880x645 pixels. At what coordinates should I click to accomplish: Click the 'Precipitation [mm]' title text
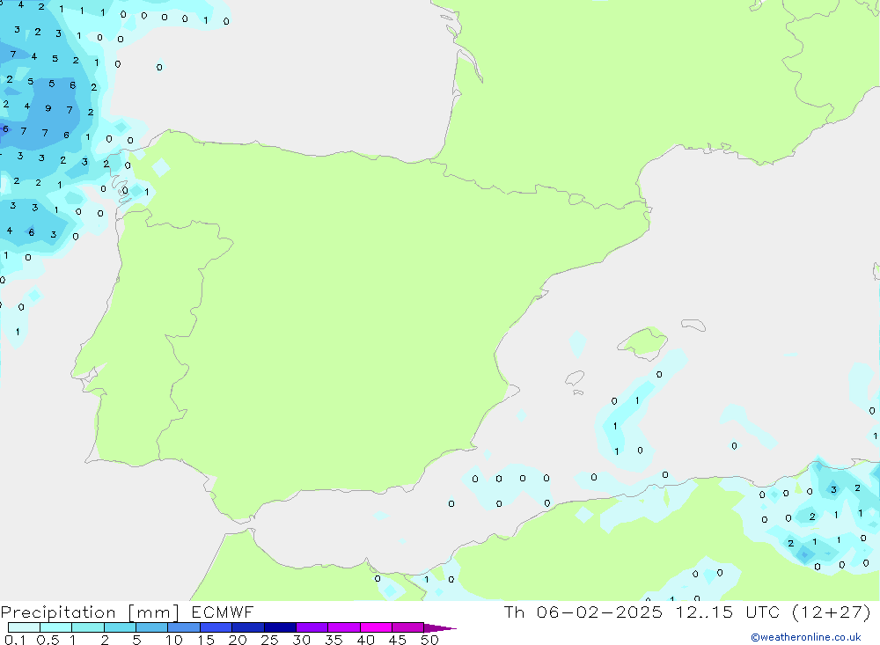point(90,612)
